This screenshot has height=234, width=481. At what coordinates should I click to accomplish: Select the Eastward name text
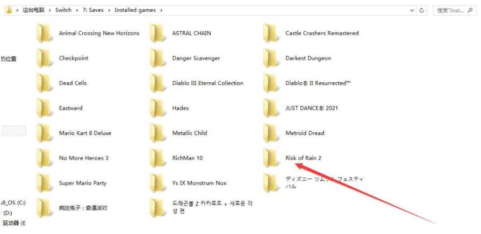(70, 108)
